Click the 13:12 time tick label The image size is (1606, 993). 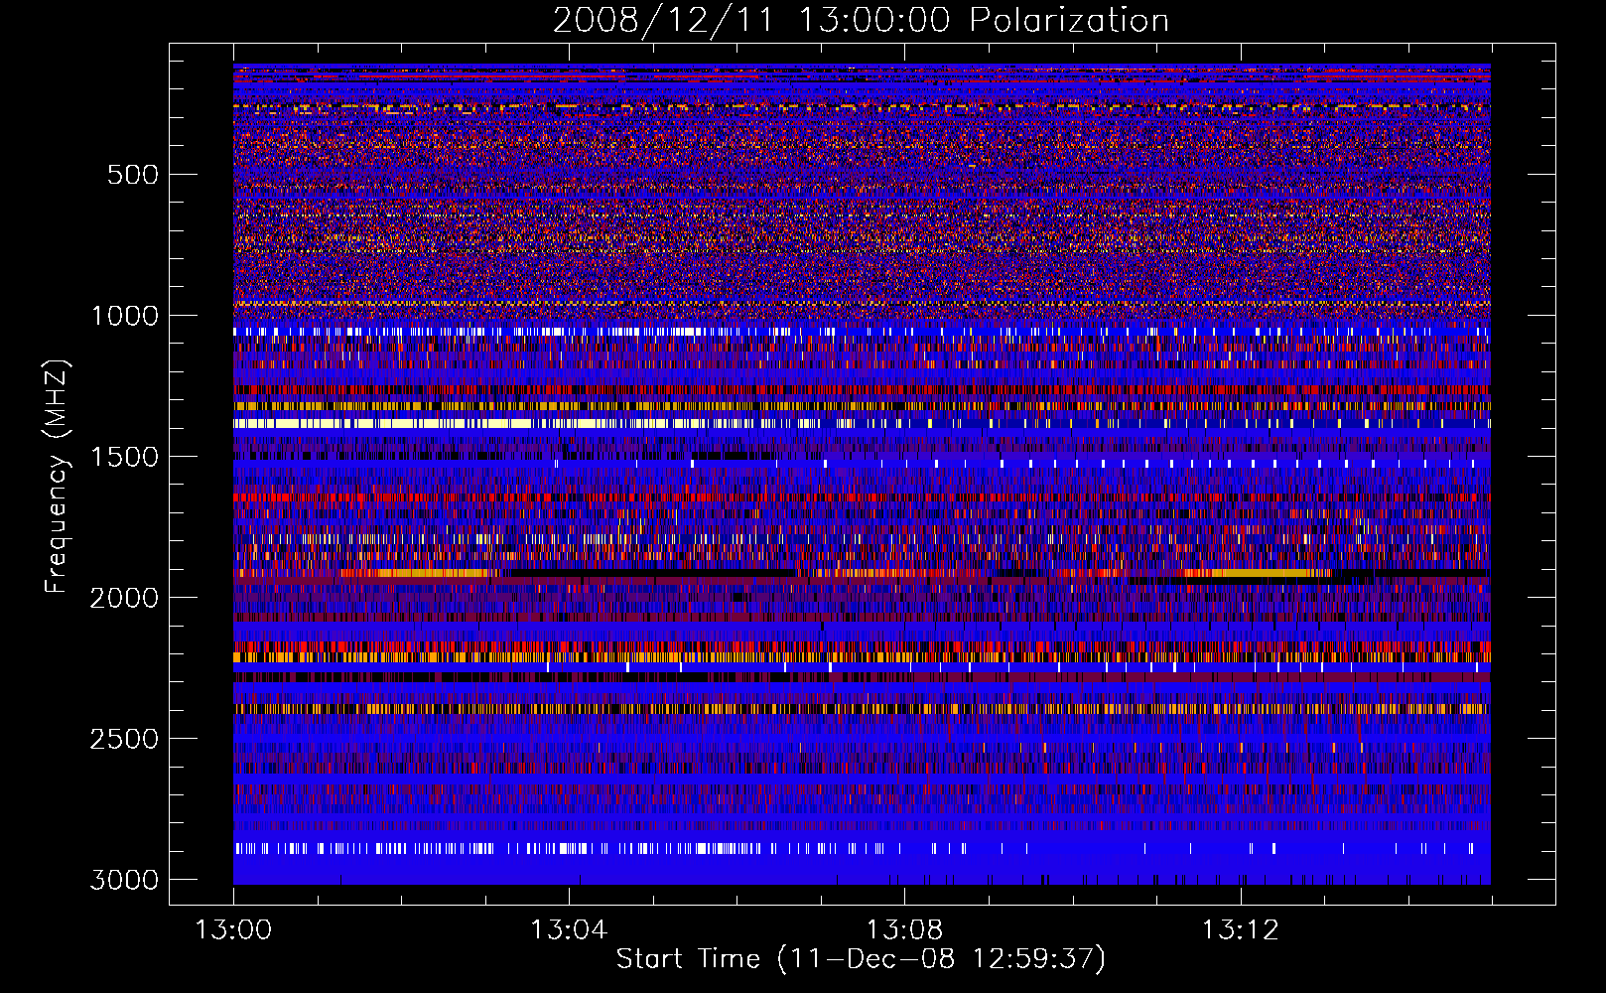[x=1240, y=930]
